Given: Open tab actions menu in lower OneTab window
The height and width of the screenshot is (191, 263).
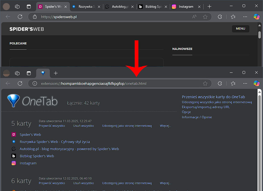Looking at the screenshot, I should pyautogui.click(x=29, y=73).
